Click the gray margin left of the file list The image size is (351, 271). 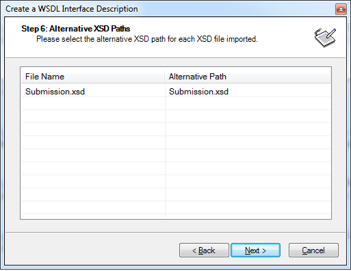click(12, 143)
